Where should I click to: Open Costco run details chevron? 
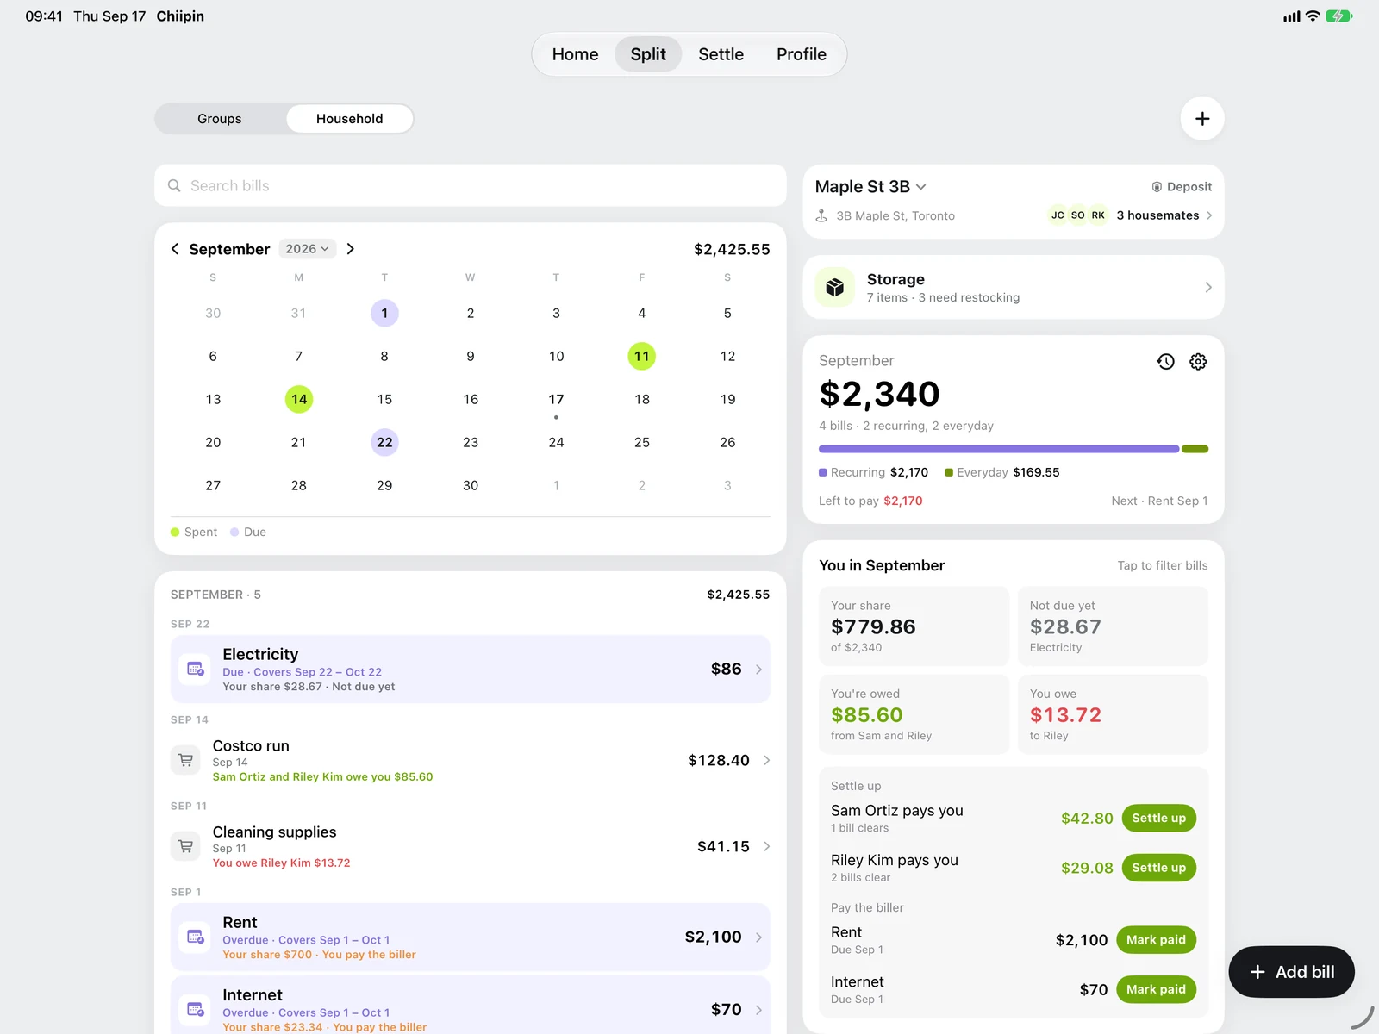tap(766, 760)
